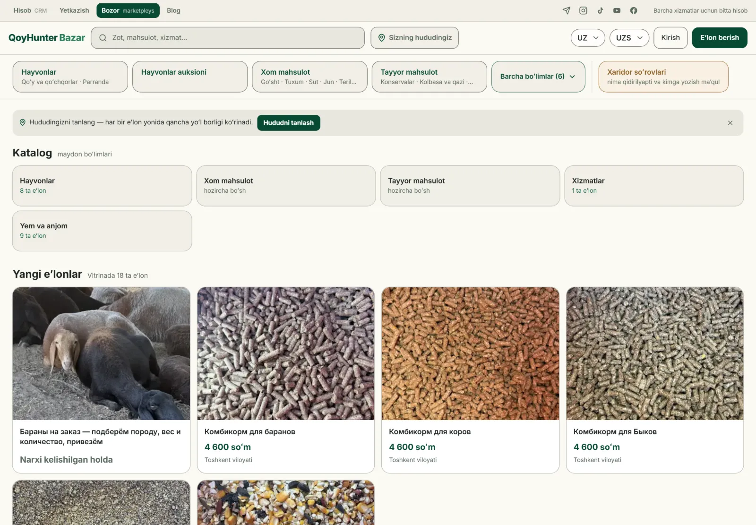Open the Facebook social link icon
Viewport: 756px width, 525px height.
point(634,10)
